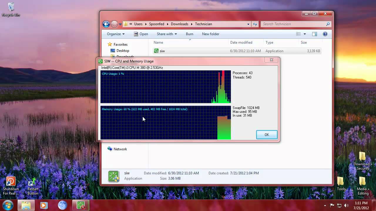This screenshot has height=211, width=376.
Task: Open the Tools desktop folder
Action: 341,184
